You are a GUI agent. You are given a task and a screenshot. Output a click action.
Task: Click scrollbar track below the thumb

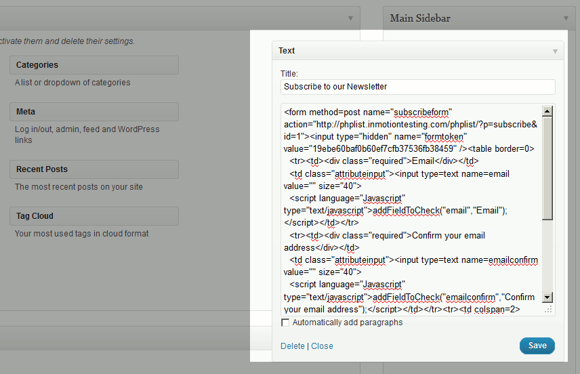pyautogui.click(x=547, y=257)
